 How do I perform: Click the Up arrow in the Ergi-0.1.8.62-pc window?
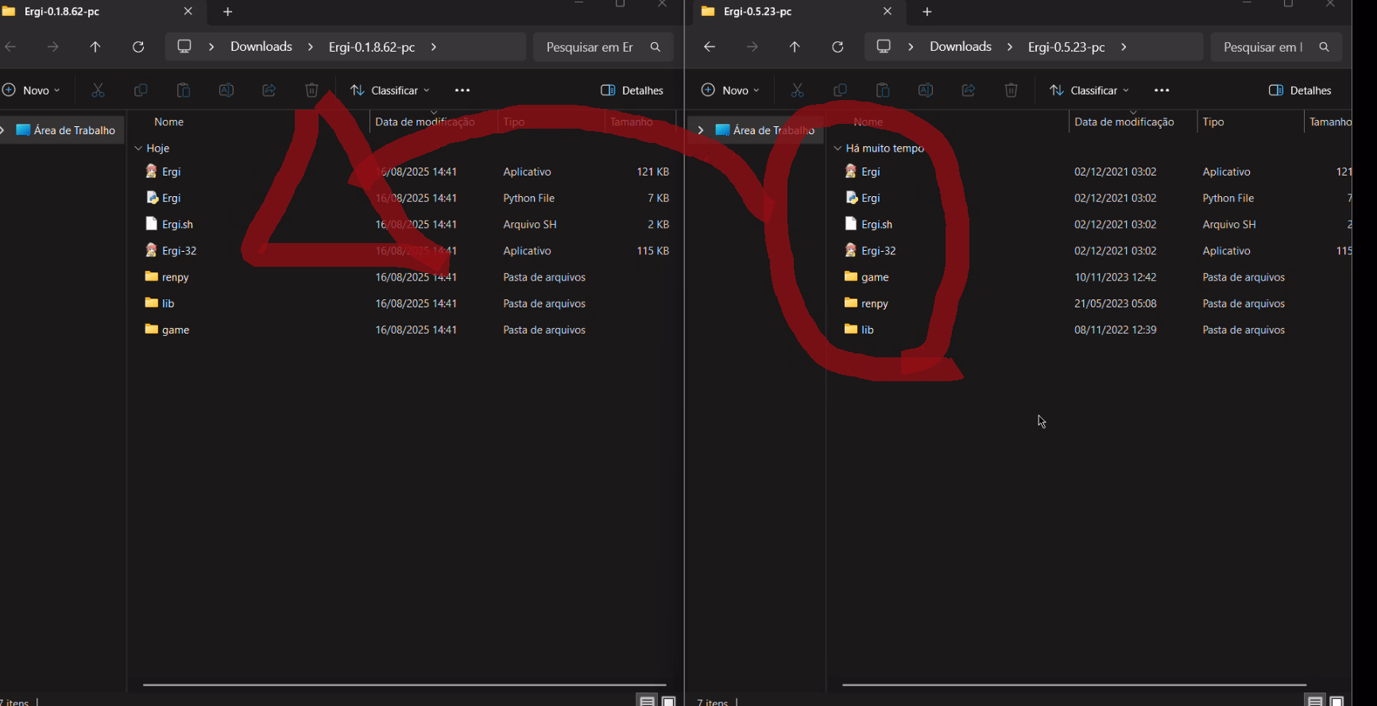pos(95,47)
